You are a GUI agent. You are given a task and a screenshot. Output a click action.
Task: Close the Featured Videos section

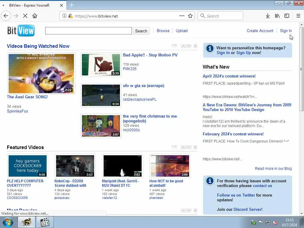(195, 147)
